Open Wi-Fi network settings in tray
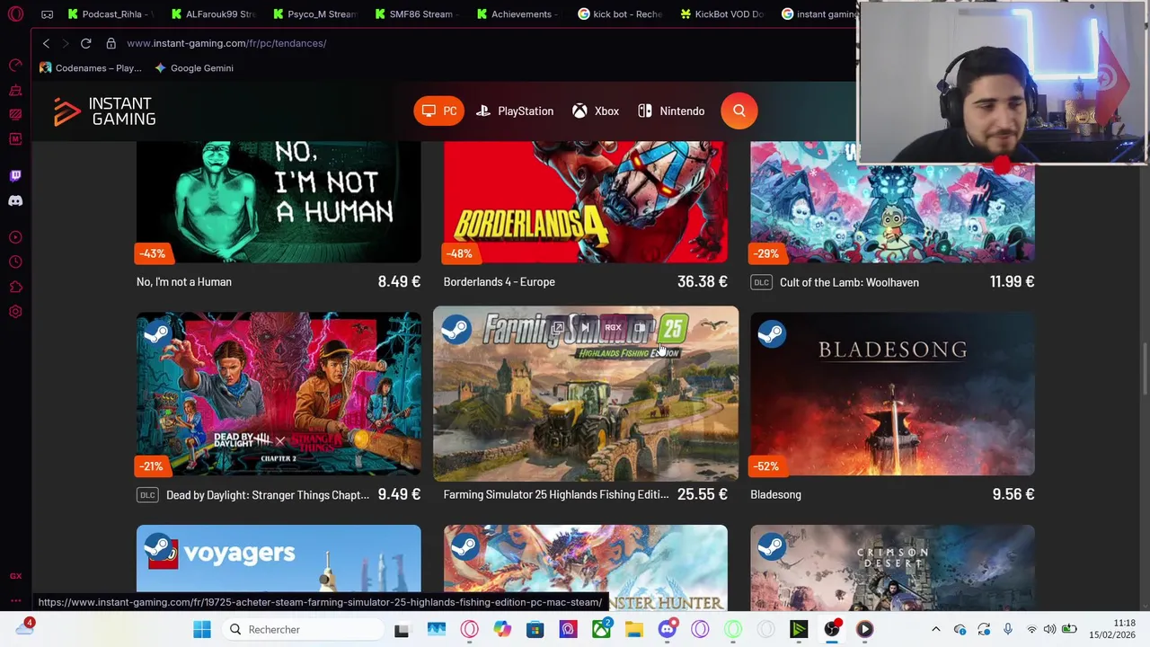 [x=1031, y=629]
